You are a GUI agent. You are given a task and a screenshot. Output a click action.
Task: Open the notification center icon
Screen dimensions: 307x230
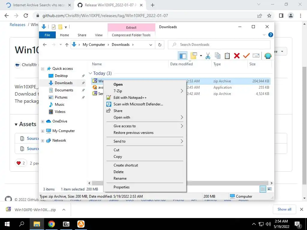[298, 225]
